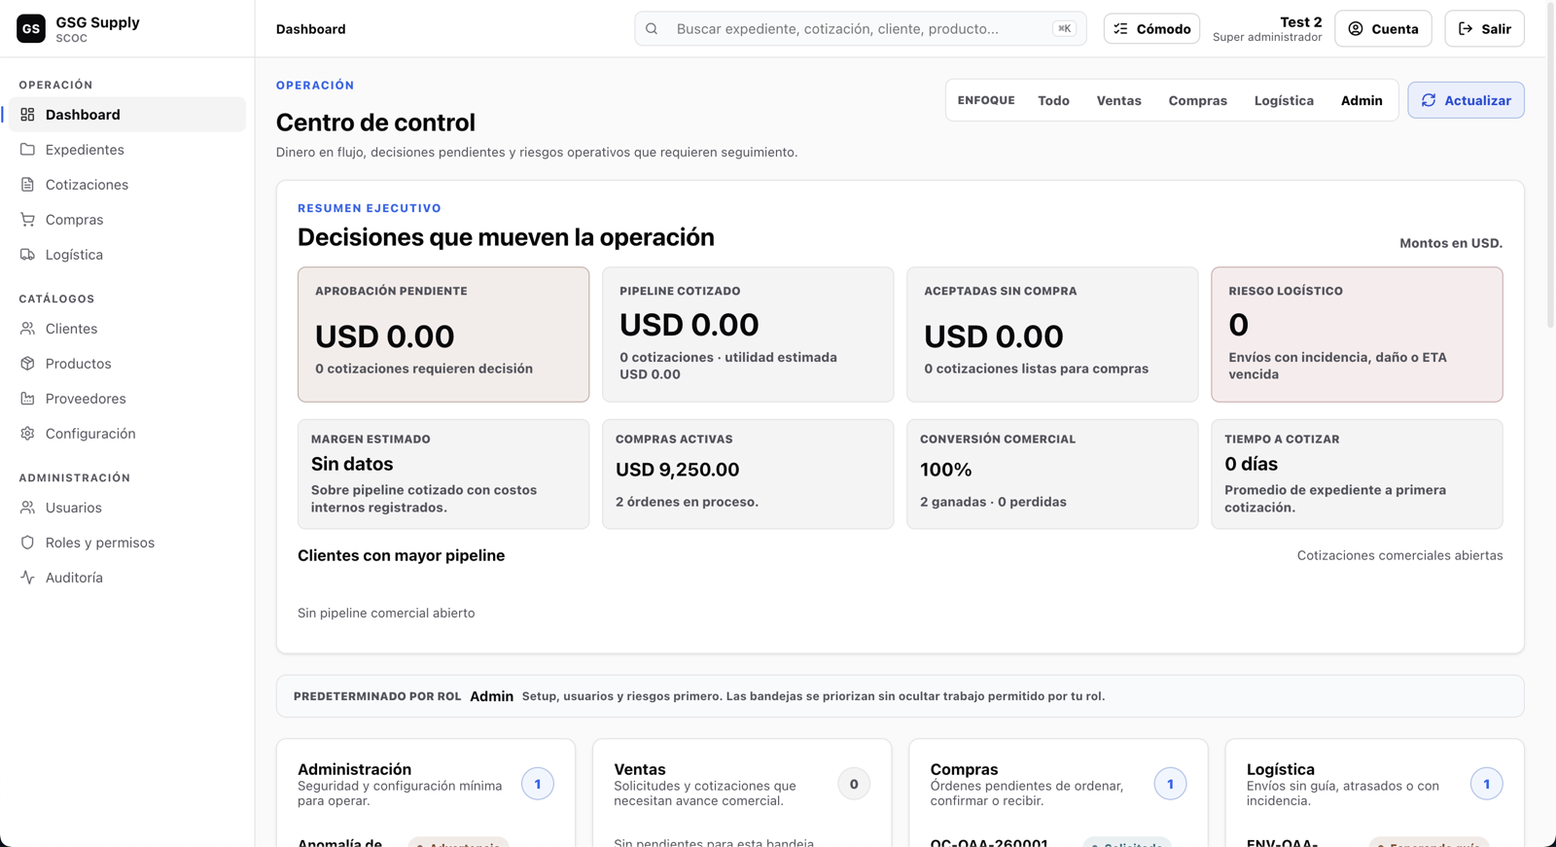Click the Actualizar button
The width and height of the screenshot is (1556, 847).
pos(1466,100)
